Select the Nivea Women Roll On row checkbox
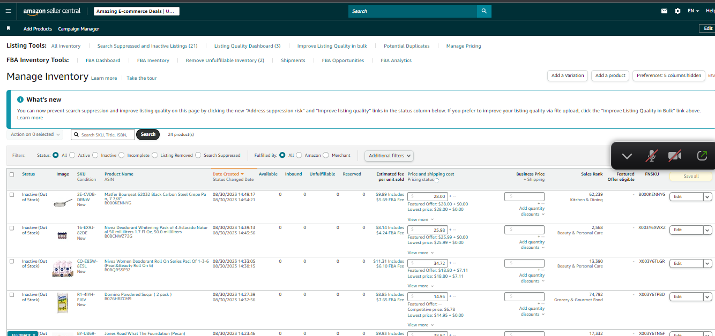 point(12,262)
